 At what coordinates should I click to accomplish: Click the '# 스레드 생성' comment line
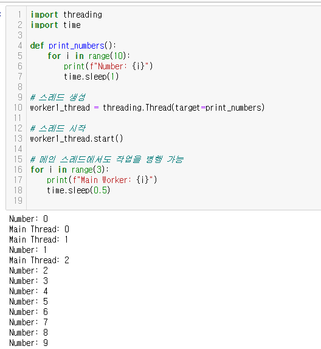pos(58,97)
